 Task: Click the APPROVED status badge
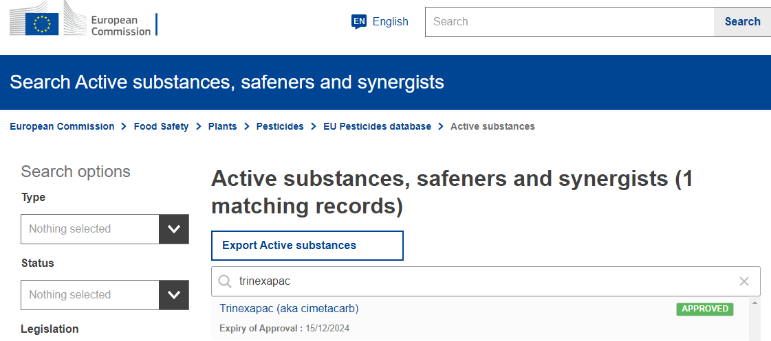pyautogui.click(x=704, y=309)
